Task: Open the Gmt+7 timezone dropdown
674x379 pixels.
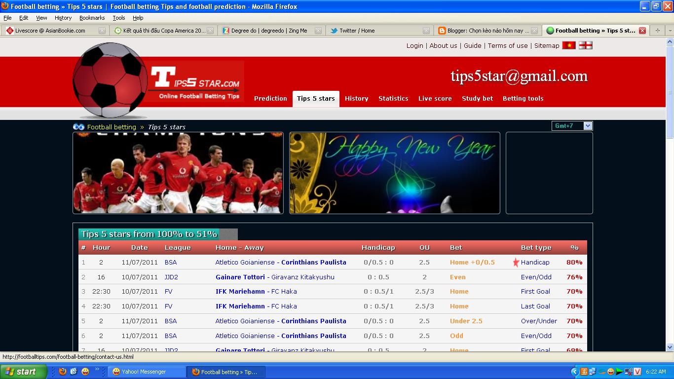Action: click(572, 126)
